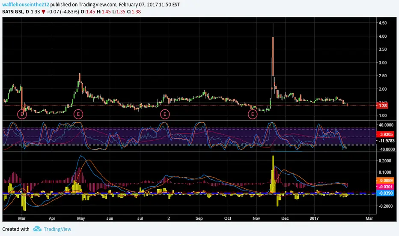
Task: Click the -0.07 (-4.83%) change value
Action: (63, 12)
